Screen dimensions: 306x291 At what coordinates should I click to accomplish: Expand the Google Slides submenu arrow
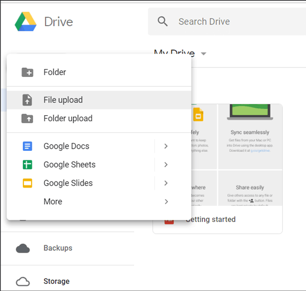[x=166, y=183]
